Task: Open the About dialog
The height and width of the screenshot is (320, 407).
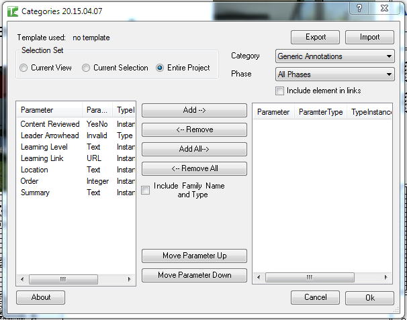Action: 41,297
